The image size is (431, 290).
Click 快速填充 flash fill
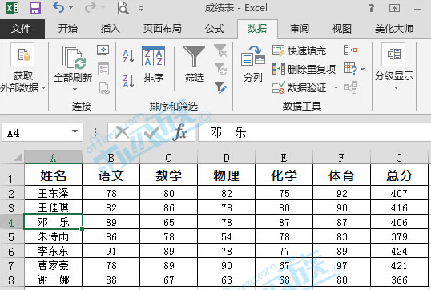point(299,50)
